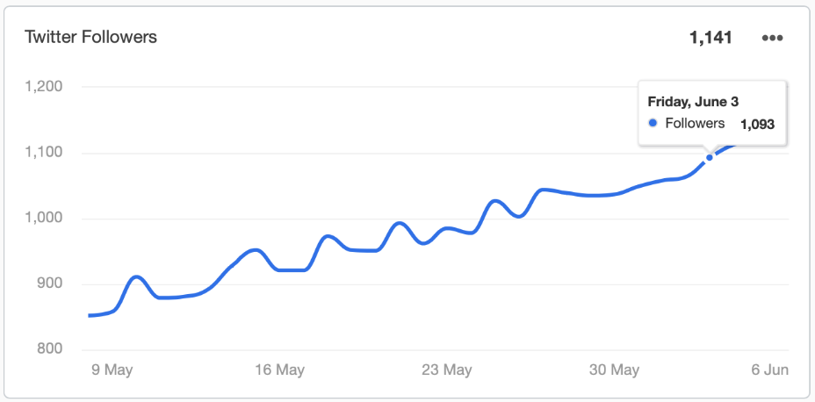Click the June 3 data point
This screenshot has height=402, width=815.
point(709,157)
